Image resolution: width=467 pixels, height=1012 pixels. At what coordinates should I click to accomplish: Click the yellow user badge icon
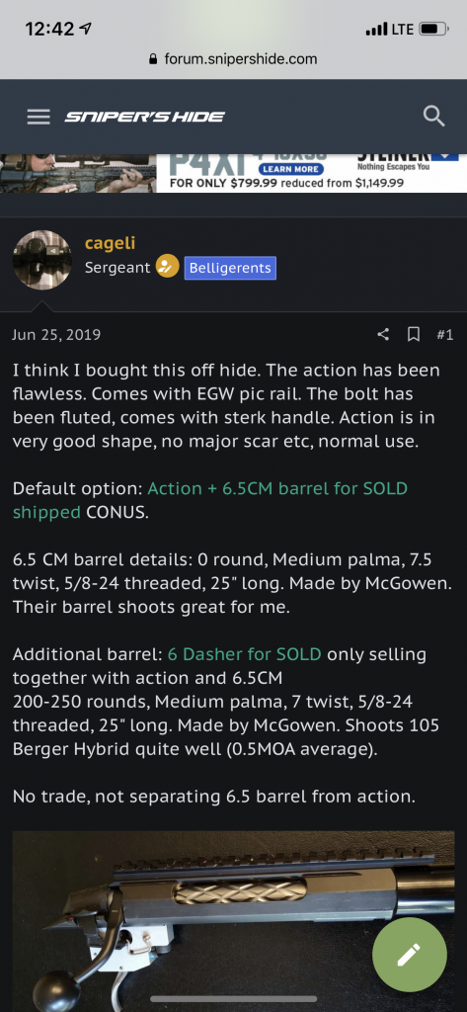point(168,267)
